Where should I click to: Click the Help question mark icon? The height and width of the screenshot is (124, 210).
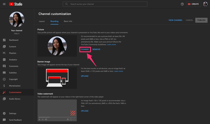point(182,4)
